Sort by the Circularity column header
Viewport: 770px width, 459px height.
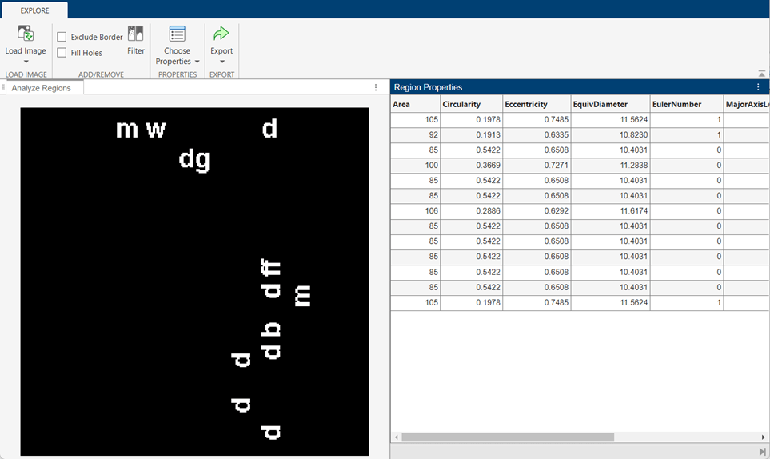coord(472,104)
